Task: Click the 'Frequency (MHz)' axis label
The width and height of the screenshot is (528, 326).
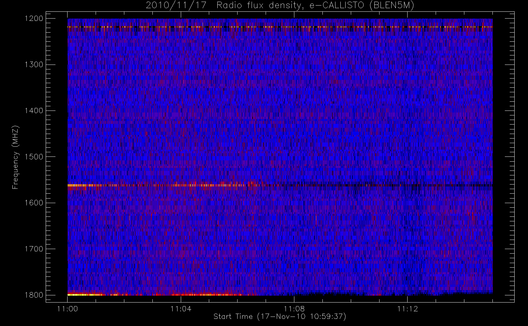Action: tap(15, 157)
